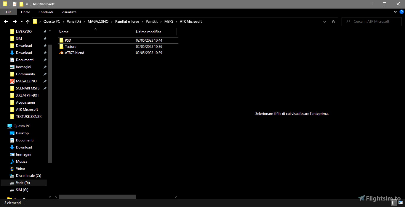Open the chevron dropdown after MSFS breadcrumb
405x207 pixels.
(177, 22)
